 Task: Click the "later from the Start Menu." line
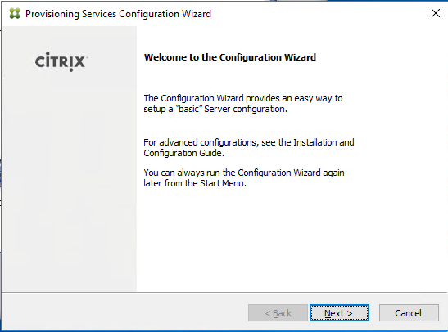coord(195,183)
